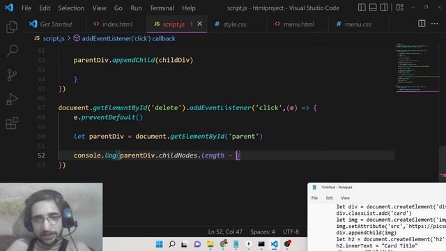Image resolution: width=446 pixels, height=251 pixels.
Task: Toggle the primary side bar layout icon
Action: coord(362,8)
